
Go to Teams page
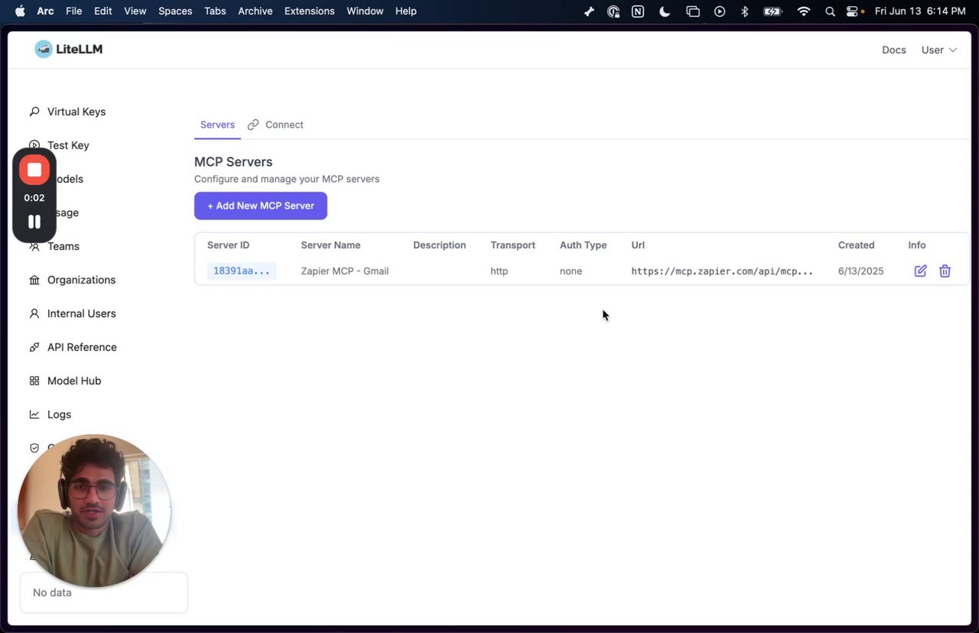(x=63, y=246)
